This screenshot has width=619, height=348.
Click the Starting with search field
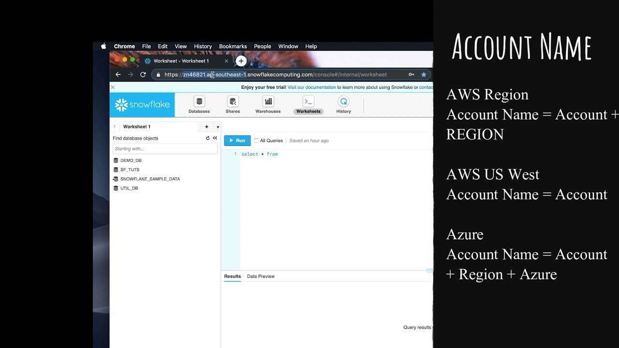165,149
